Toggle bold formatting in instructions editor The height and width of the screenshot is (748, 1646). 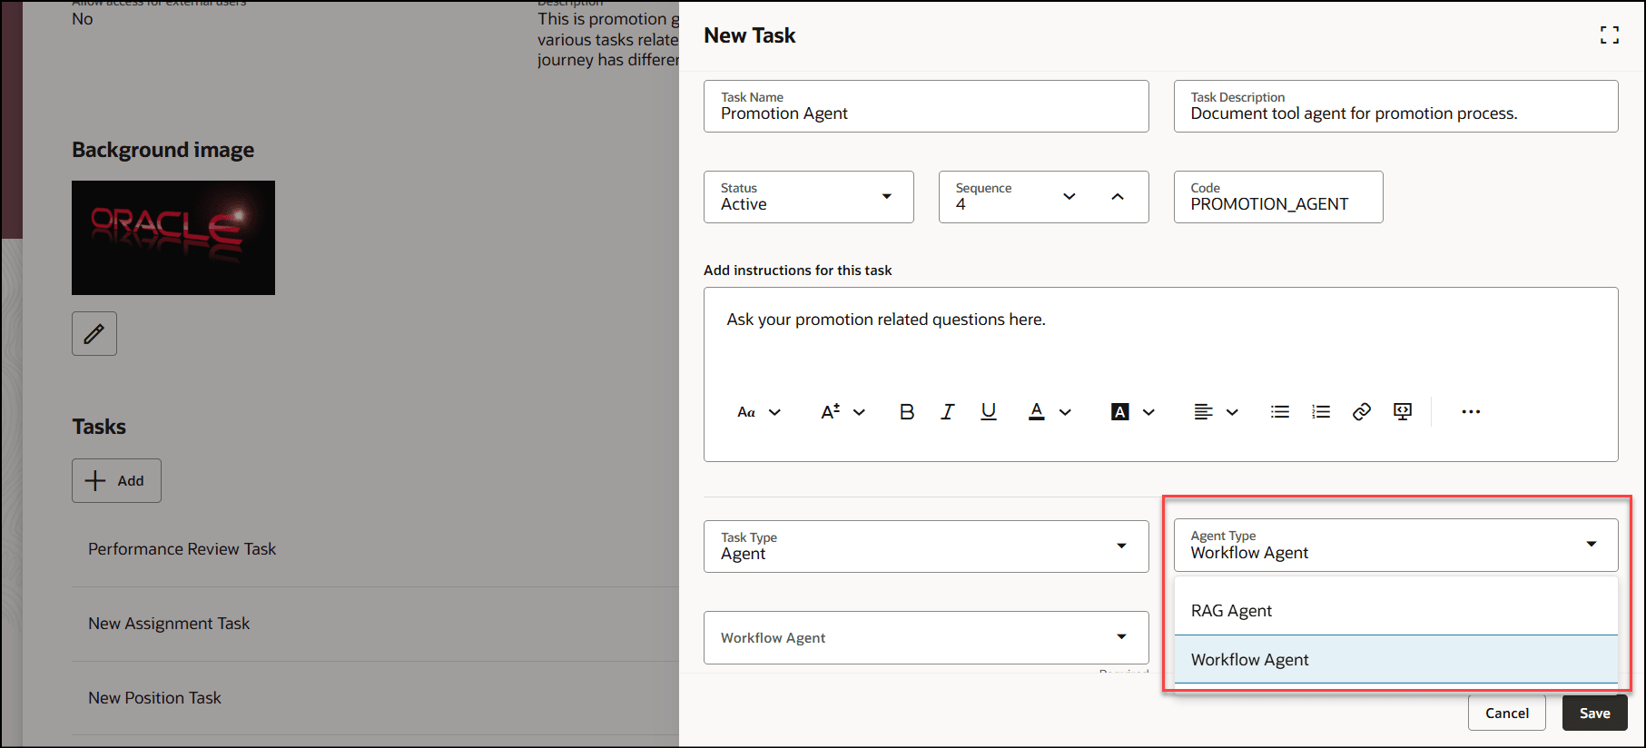click(906, 412)
